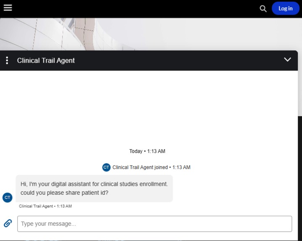Screen dimensions: 302x241
Task: Click the digital assistant greeting message bubble
Action: [94, 188]
